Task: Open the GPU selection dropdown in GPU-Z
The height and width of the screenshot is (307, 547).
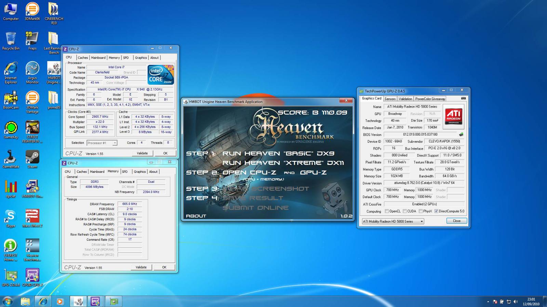Action: coord(393,221)
